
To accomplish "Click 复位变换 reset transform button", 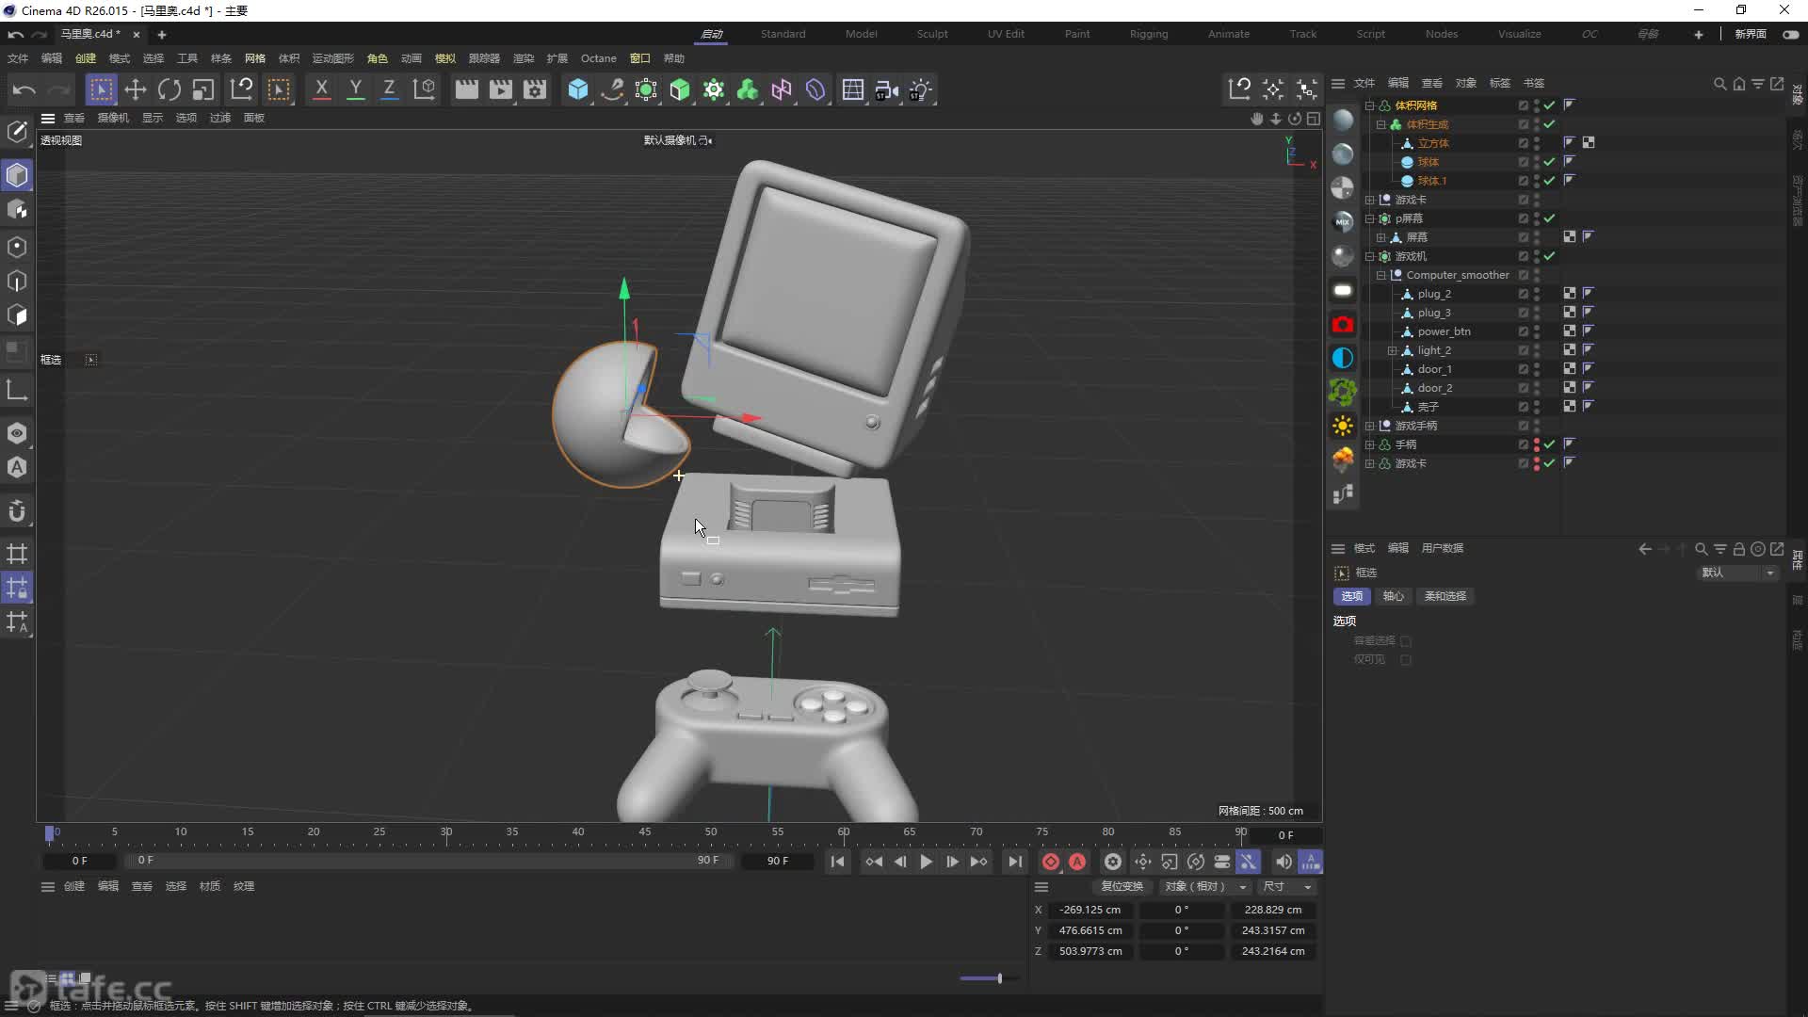I will (1122, 886).
